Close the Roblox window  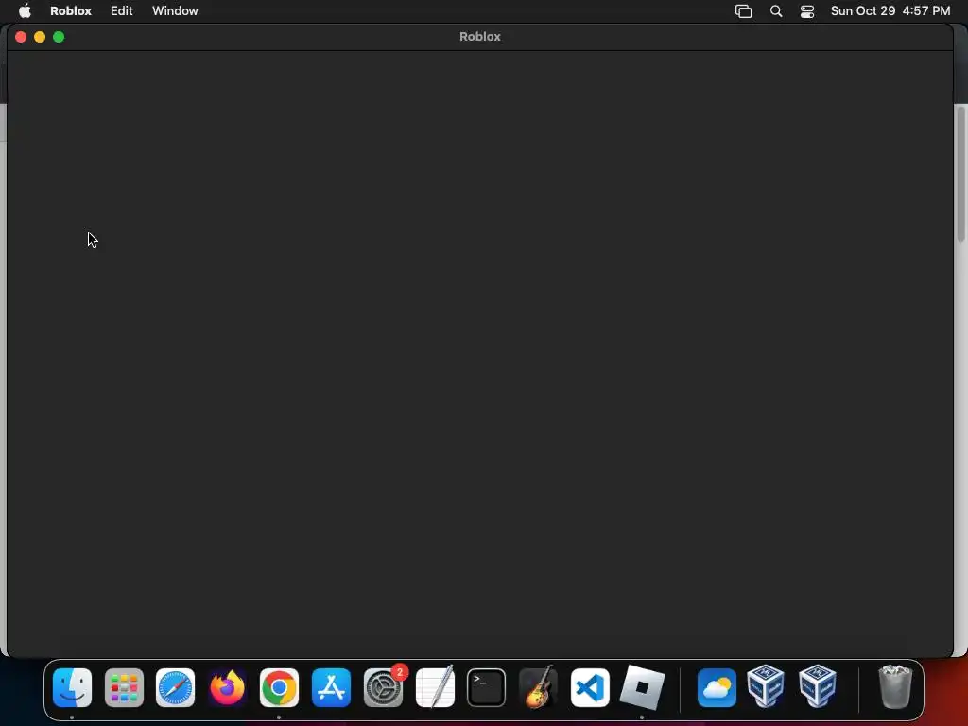21,37
